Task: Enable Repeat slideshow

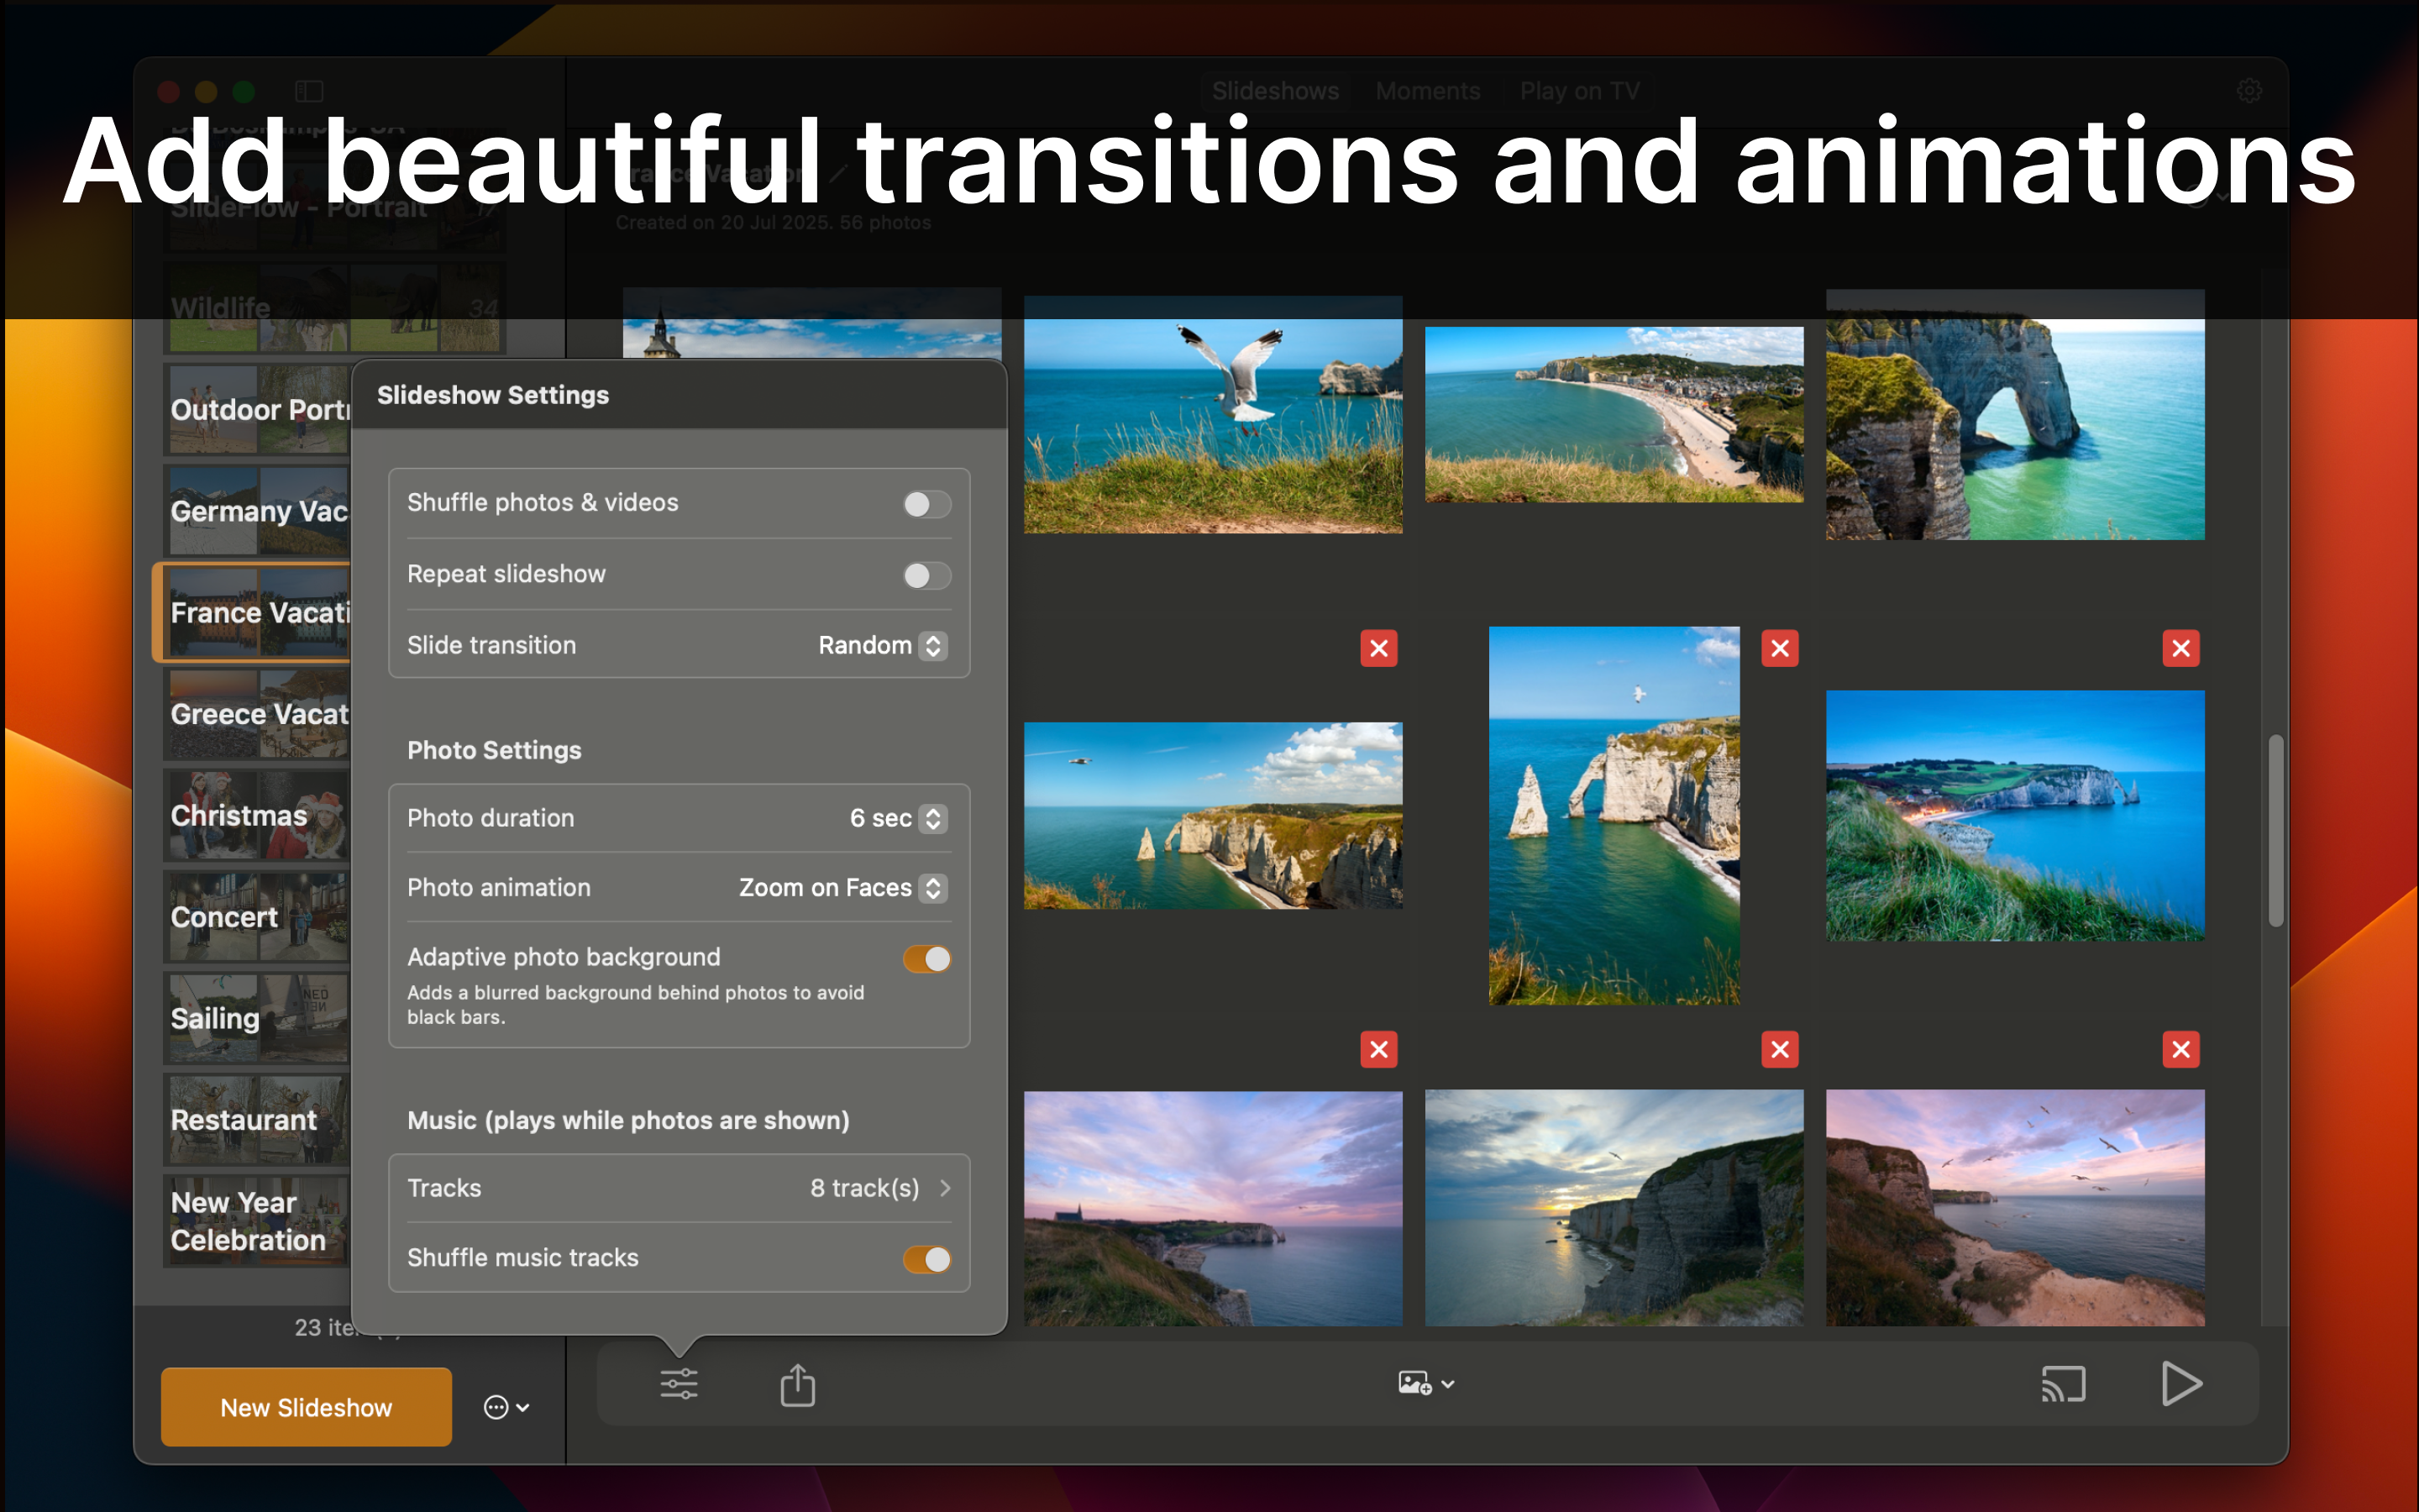Action: [x=926, y=575]
